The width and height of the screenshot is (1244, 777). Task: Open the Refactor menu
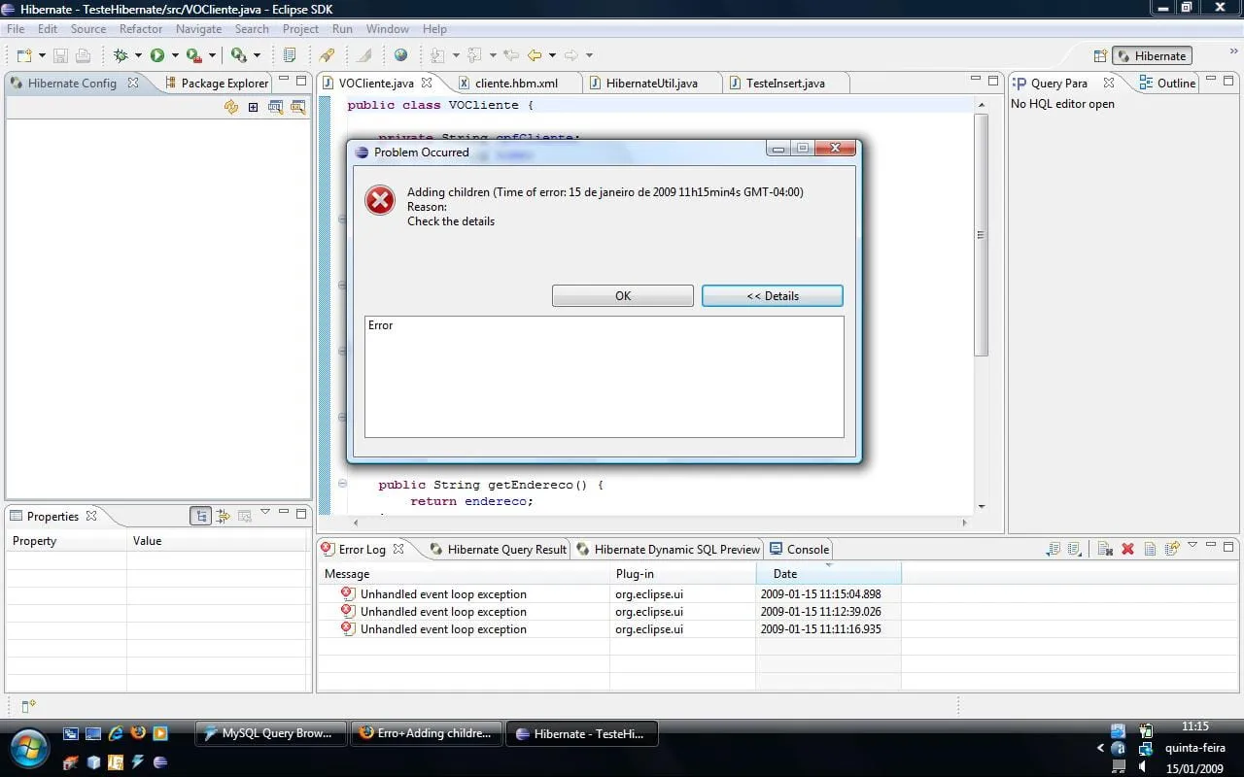pos(141,29)
